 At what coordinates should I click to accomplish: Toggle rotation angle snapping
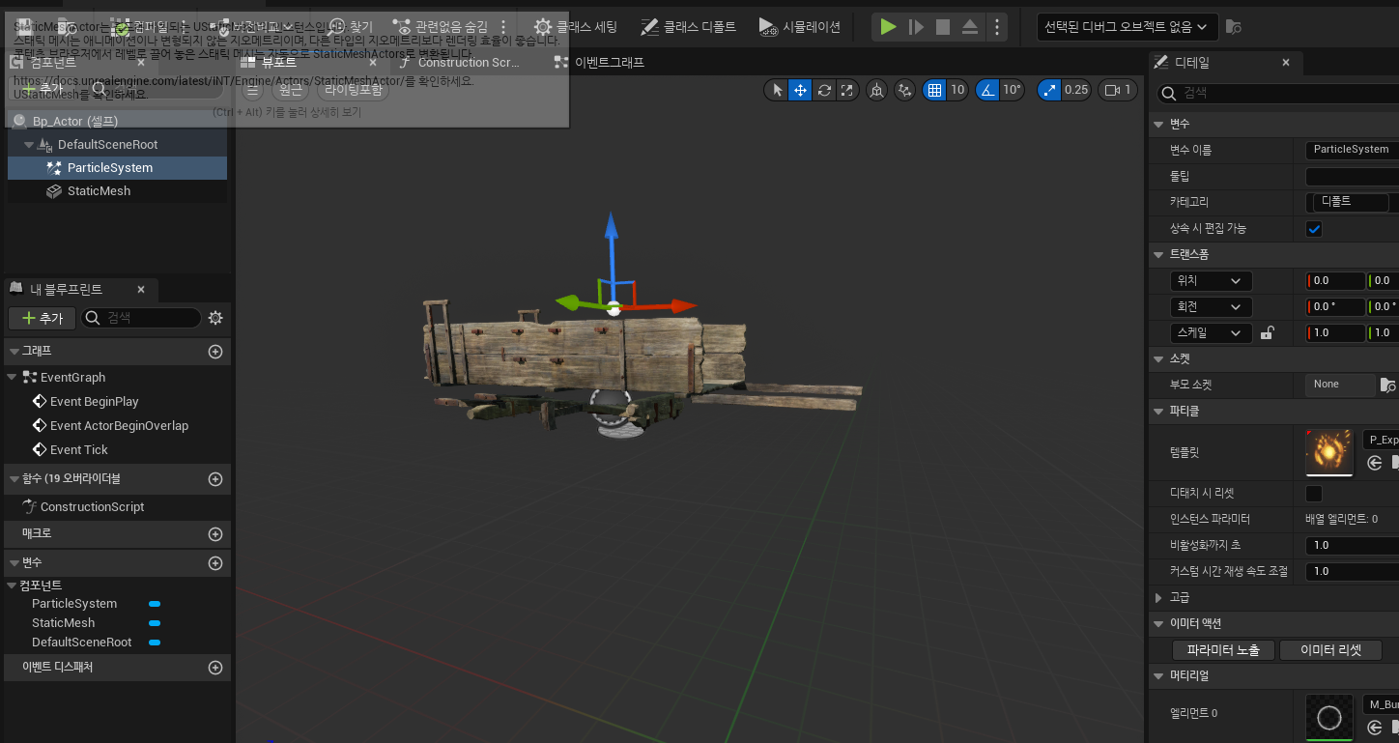tap(986, 90)
